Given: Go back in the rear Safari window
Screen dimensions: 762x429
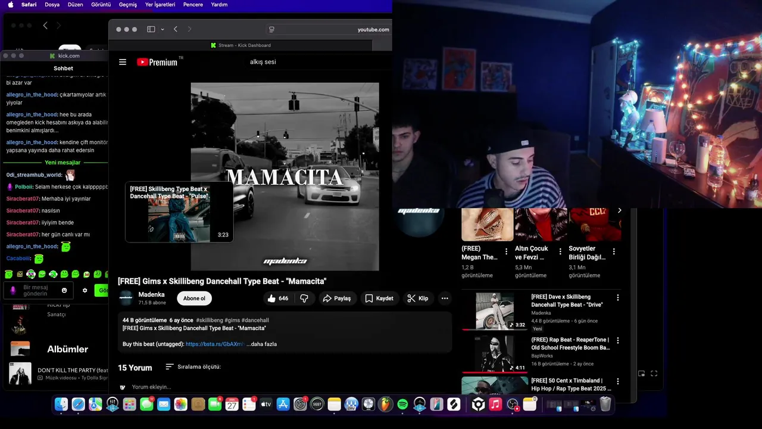Looking at the screenshot, I should pos(45,25).
